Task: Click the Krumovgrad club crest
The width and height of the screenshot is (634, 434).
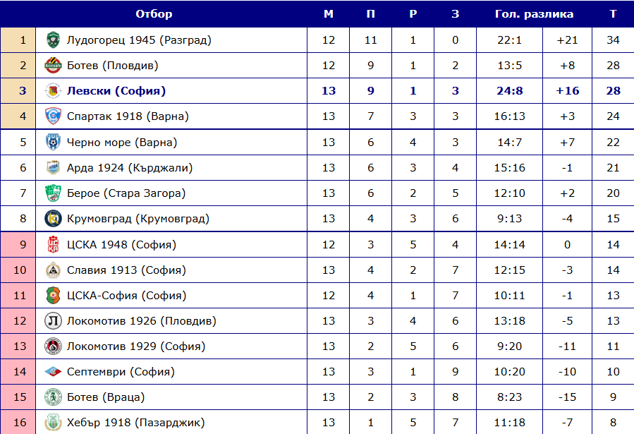Action: tap(53, 219)
